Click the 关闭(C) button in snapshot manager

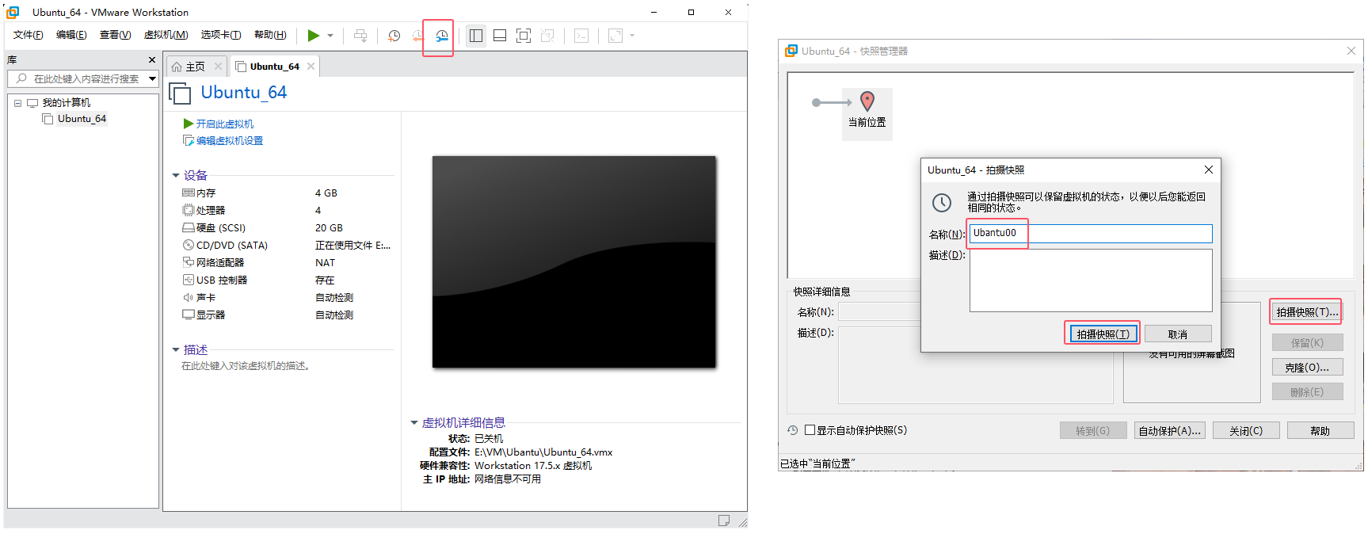coord(1246,430)
